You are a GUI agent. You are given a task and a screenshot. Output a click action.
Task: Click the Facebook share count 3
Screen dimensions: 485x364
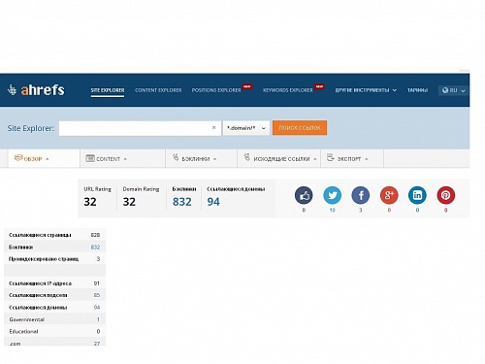[x=361, y=210]
